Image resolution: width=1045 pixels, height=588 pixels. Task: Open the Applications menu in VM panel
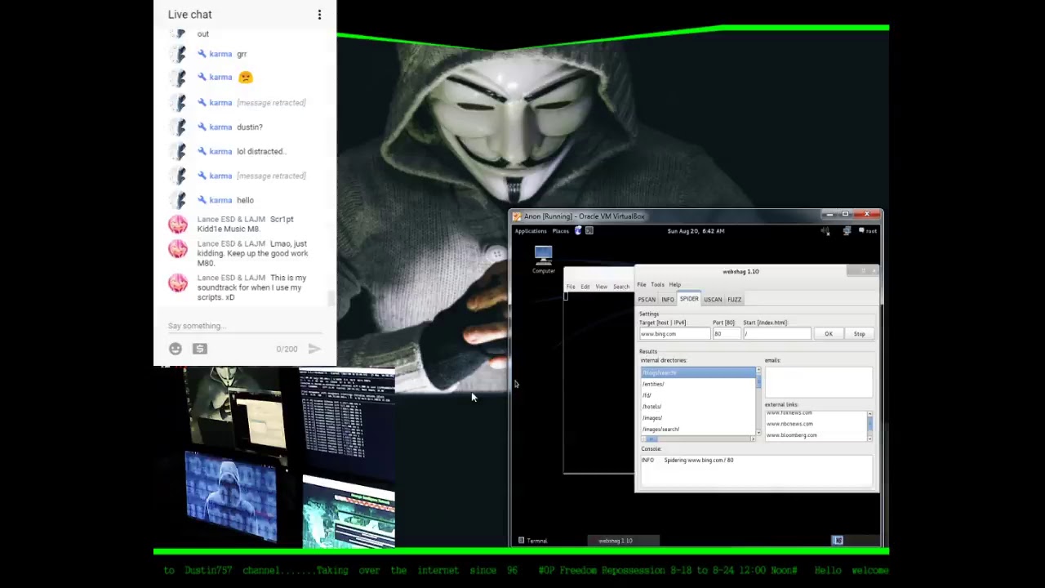click(531, 231)
